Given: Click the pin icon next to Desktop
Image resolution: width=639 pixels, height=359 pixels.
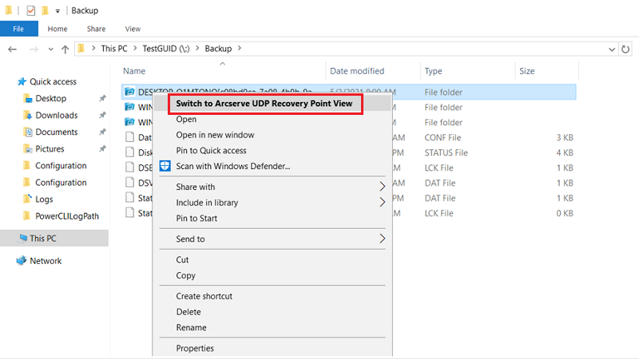Looking at the screenshot, I should (102, 98).
